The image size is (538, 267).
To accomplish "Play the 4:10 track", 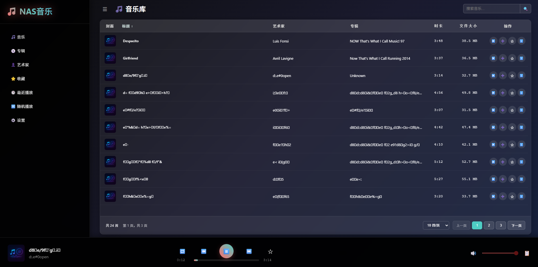I will click(493, 145).
